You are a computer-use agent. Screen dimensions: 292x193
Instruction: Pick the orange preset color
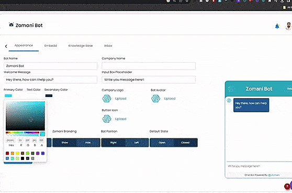(13, 153)
